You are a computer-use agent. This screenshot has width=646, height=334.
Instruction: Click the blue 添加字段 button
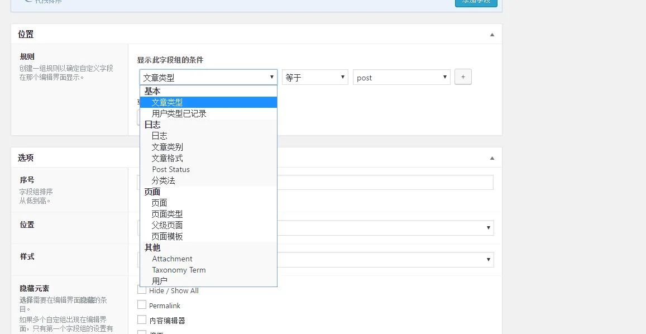point(476,3)
